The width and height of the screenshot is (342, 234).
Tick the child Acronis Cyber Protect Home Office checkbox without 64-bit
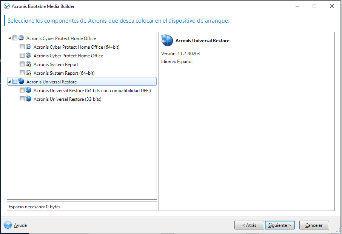22,55
